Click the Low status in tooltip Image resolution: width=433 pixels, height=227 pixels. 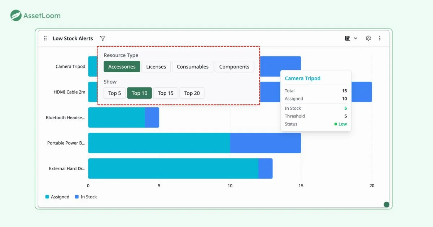pyautogui.click(x=341, y=124)
